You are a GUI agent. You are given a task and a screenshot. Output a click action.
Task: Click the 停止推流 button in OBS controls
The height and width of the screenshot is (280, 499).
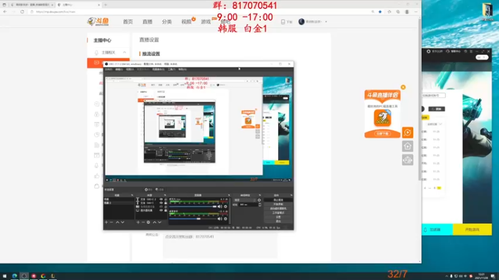[278, 200]
